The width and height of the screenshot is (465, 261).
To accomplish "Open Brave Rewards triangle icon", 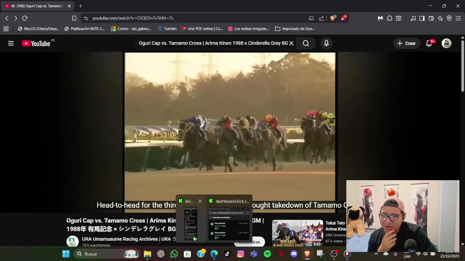I will [x=343, y=18].
